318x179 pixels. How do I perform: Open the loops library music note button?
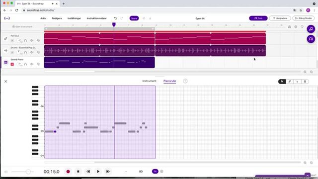[x=311, y=29]
